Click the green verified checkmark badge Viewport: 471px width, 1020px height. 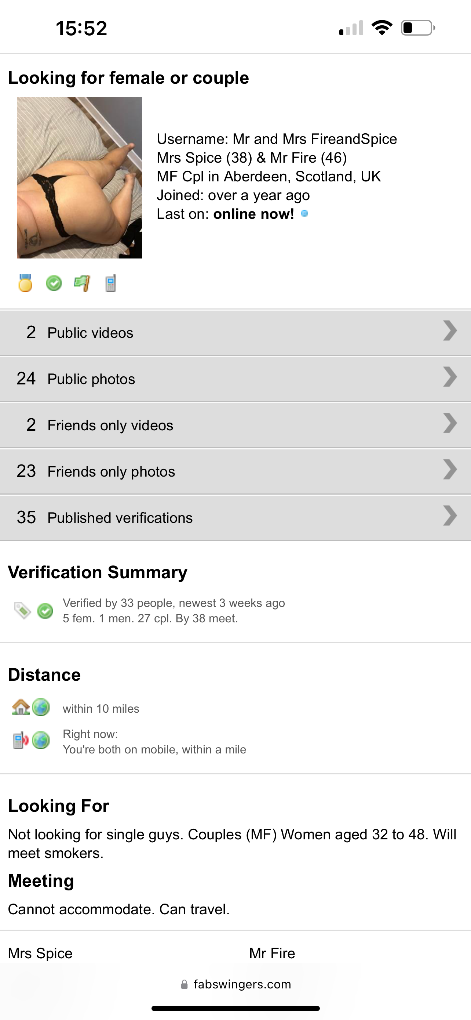[x=54, y=283]
